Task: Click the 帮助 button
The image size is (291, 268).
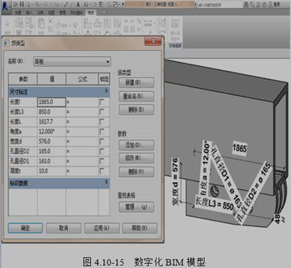Action: pyautogui.click(x=139, y=228)
